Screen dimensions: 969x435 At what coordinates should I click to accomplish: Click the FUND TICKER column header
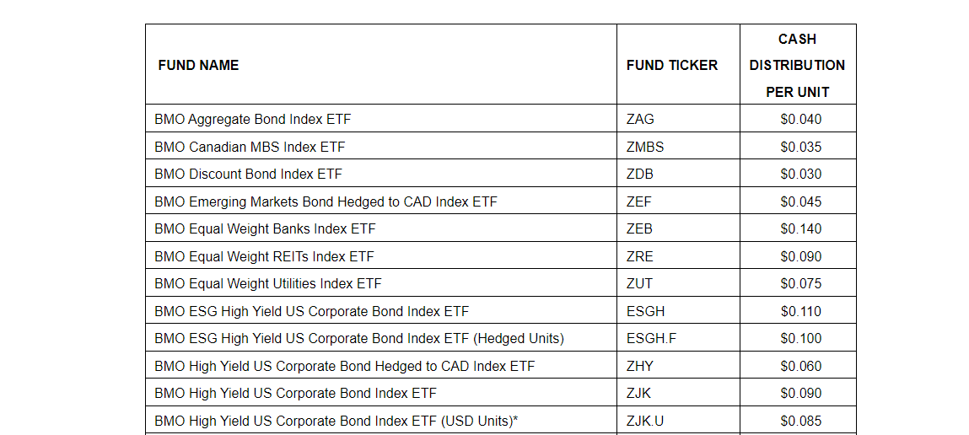coord(671,65)
